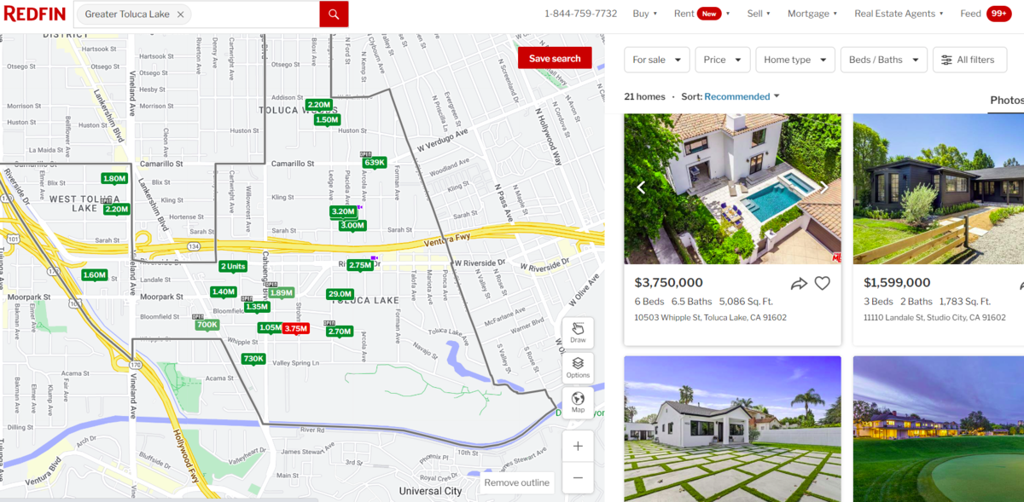The height and width of the screenshot is (502, 1024).
Task: Call the 1-844-759-7732 phone link
Action: click(x=580, y=14)
